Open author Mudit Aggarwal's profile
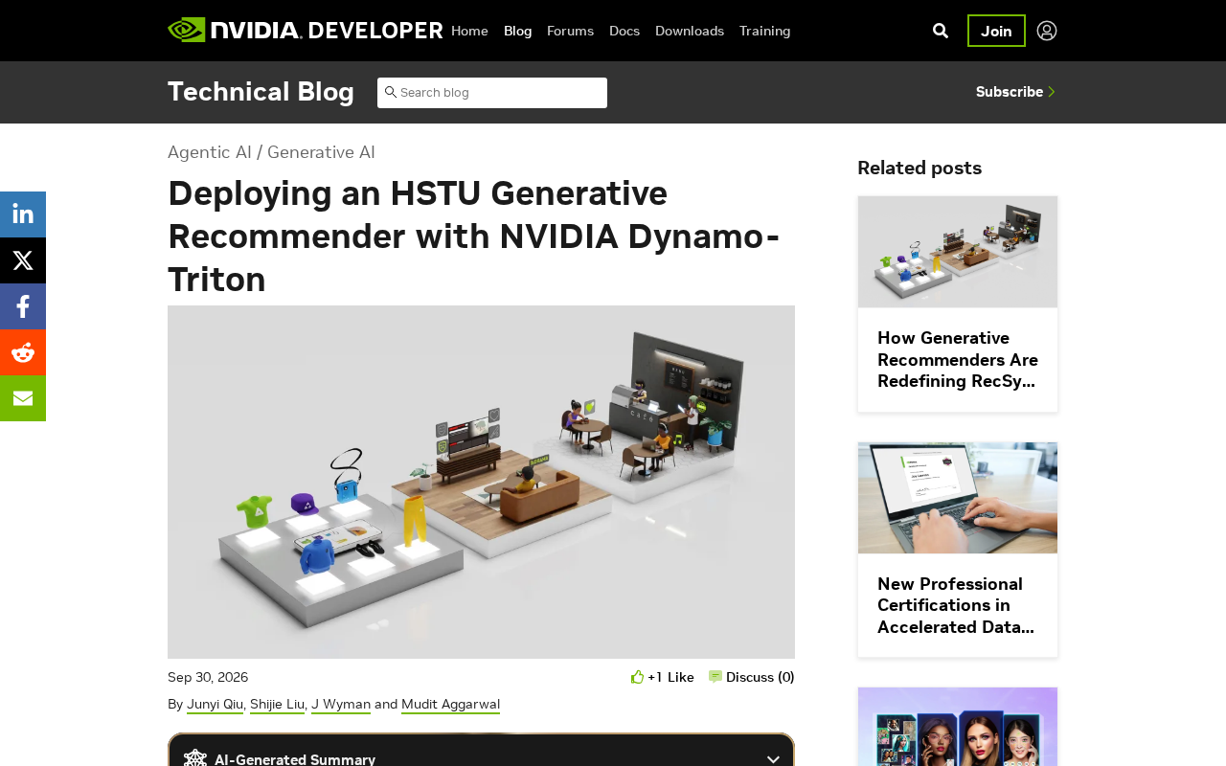The width and height of the screenshot is (1226, 766). [x=450, y=705]
